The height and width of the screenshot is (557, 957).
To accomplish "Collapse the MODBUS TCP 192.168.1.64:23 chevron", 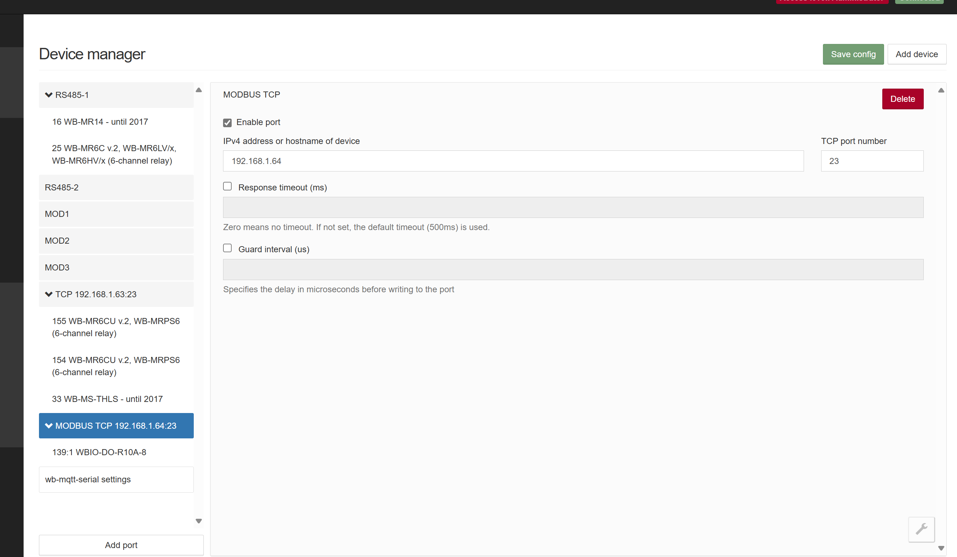I will click(x=49, y=426).
